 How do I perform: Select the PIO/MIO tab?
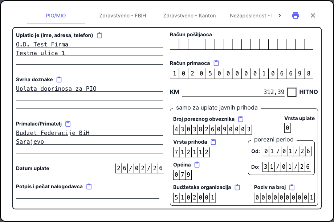[x=56, y=16]
